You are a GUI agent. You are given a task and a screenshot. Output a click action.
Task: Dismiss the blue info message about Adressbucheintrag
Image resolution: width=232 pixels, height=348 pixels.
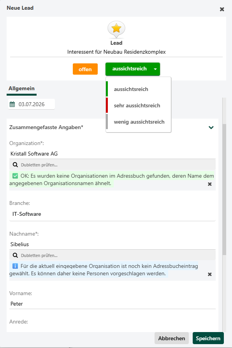point(209,274)
